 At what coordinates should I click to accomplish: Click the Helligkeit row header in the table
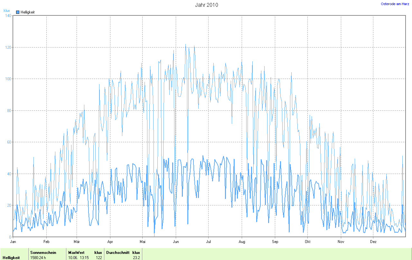tap(11, 257)
